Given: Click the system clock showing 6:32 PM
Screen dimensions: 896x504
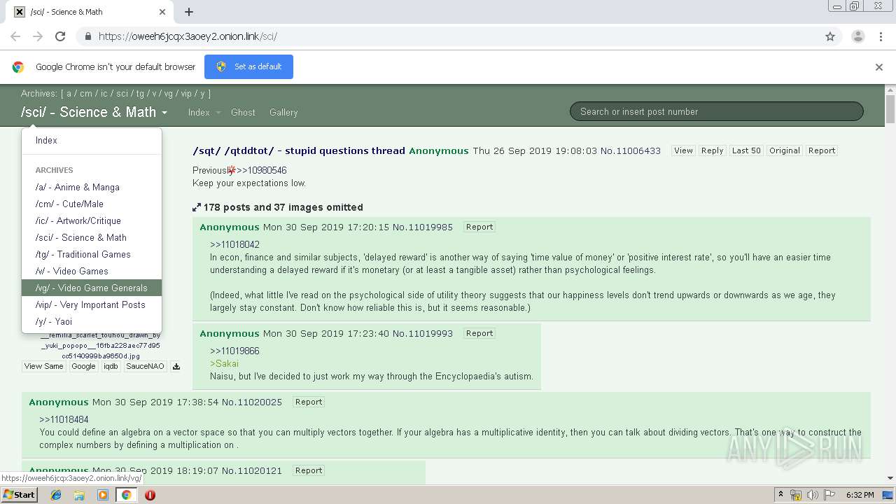Looking at the screenshot, I should 860,495.
